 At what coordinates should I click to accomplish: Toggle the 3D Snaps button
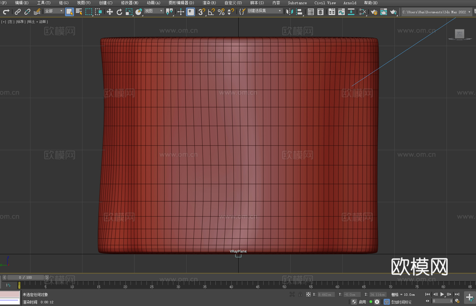click(x=201, y=12)
